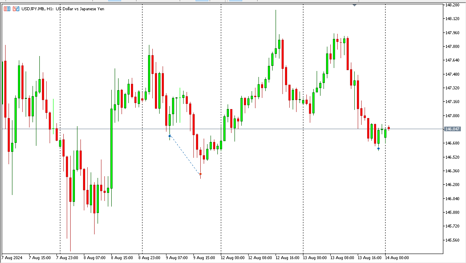The height and width of the screenshot is (263, 466).
Task: Click the 13 Aug 08:00 time label
Action: [342, 258]
